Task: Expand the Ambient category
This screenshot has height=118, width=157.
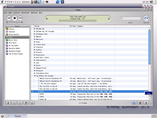Action: (35, 37)
